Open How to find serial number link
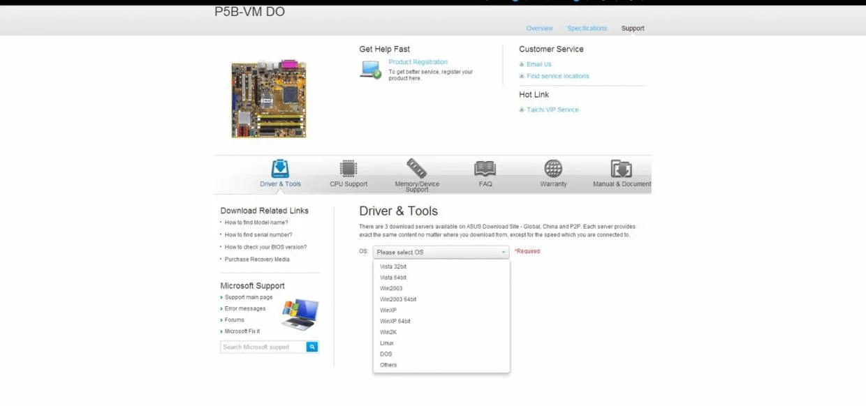The height and width of the screenshot is (406, 866). click(x=258, y=235)
